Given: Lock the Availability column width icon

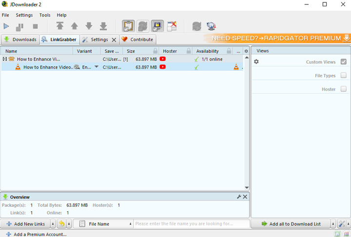Looking at the screenshot, I should pyautogui.click(x=229, y=51).
